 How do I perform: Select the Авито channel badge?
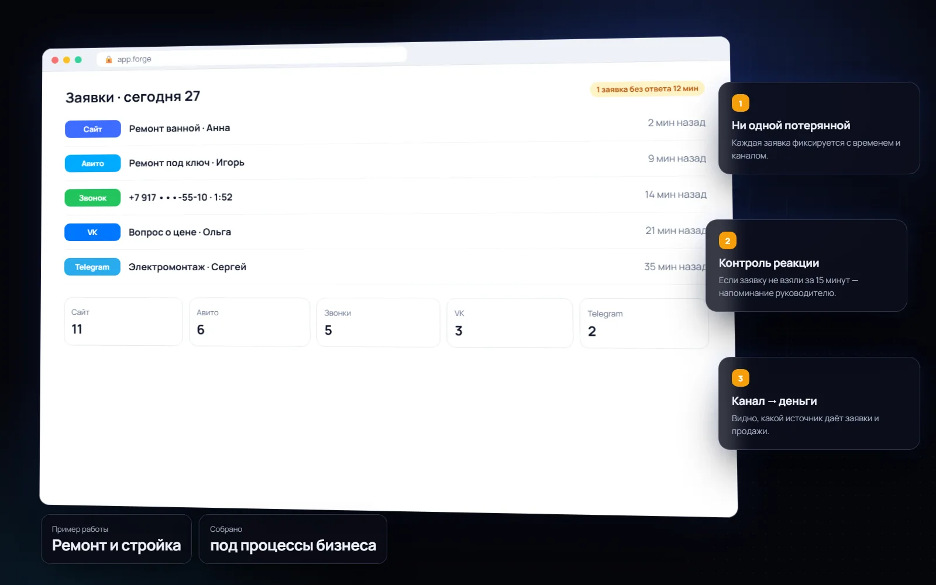pyautogui.click(x=92, y=163)
